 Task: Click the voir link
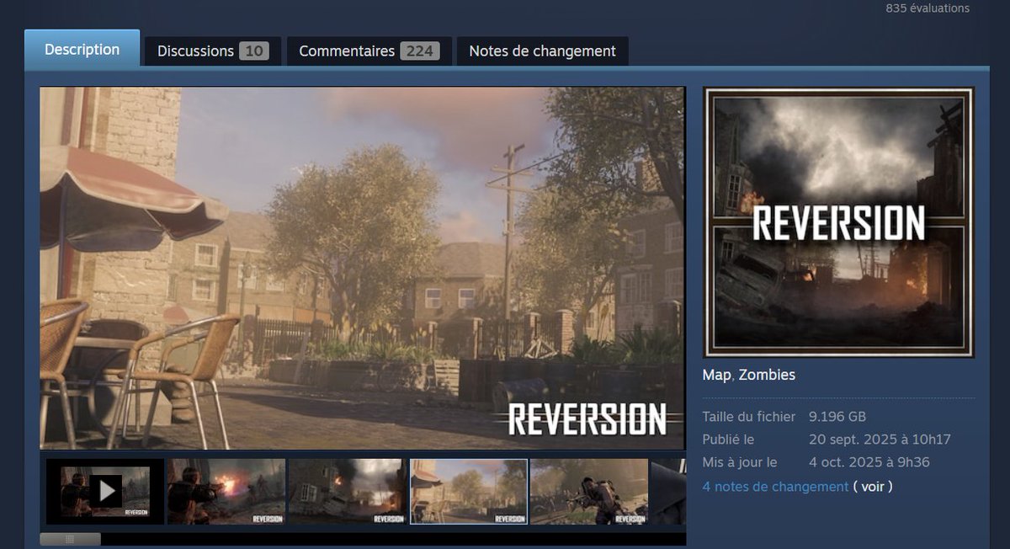click(873, 487)
